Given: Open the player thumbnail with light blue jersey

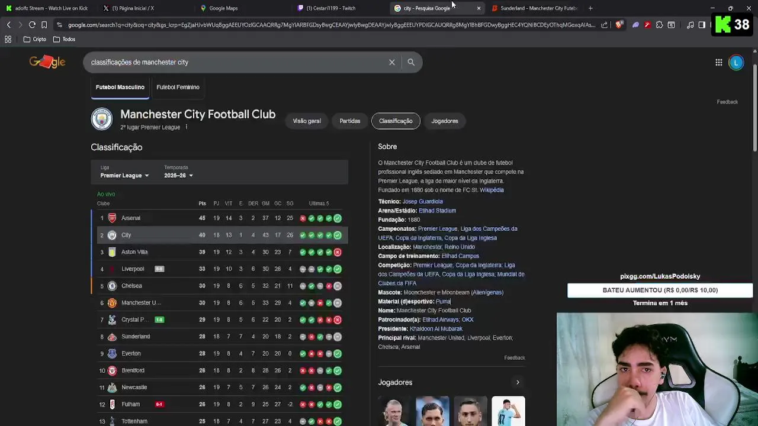Looking at the screenshot, I should [508, 411].
